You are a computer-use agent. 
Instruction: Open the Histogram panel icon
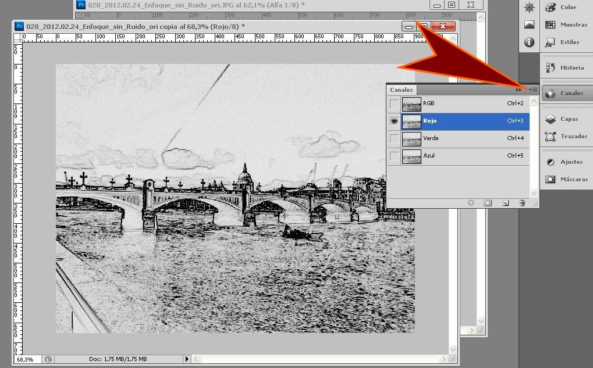[x=529, y=25]
